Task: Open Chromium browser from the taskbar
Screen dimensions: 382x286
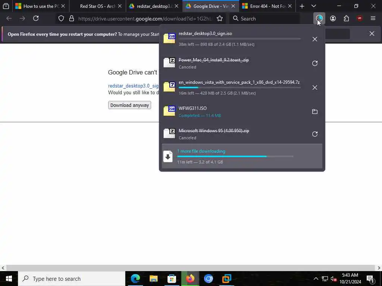Action: point(208,279)
